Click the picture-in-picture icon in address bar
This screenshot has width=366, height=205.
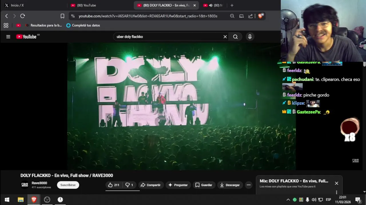click(x=241, y=16)
